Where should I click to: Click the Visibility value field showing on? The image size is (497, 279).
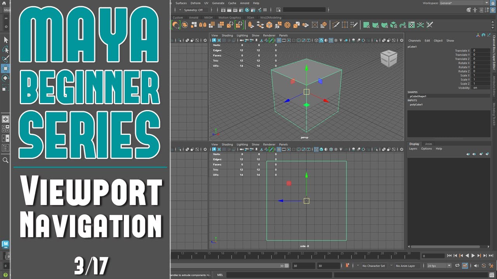click(x=481, y=88)
